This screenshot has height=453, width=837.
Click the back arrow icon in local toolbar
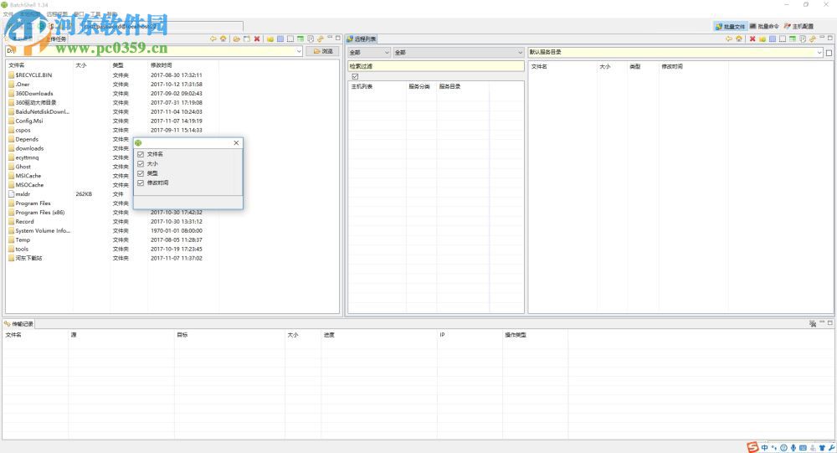pos(213,39)
